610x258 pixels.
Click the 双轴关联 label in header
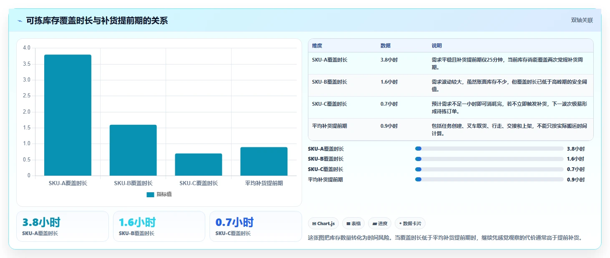tap(582, 20)
